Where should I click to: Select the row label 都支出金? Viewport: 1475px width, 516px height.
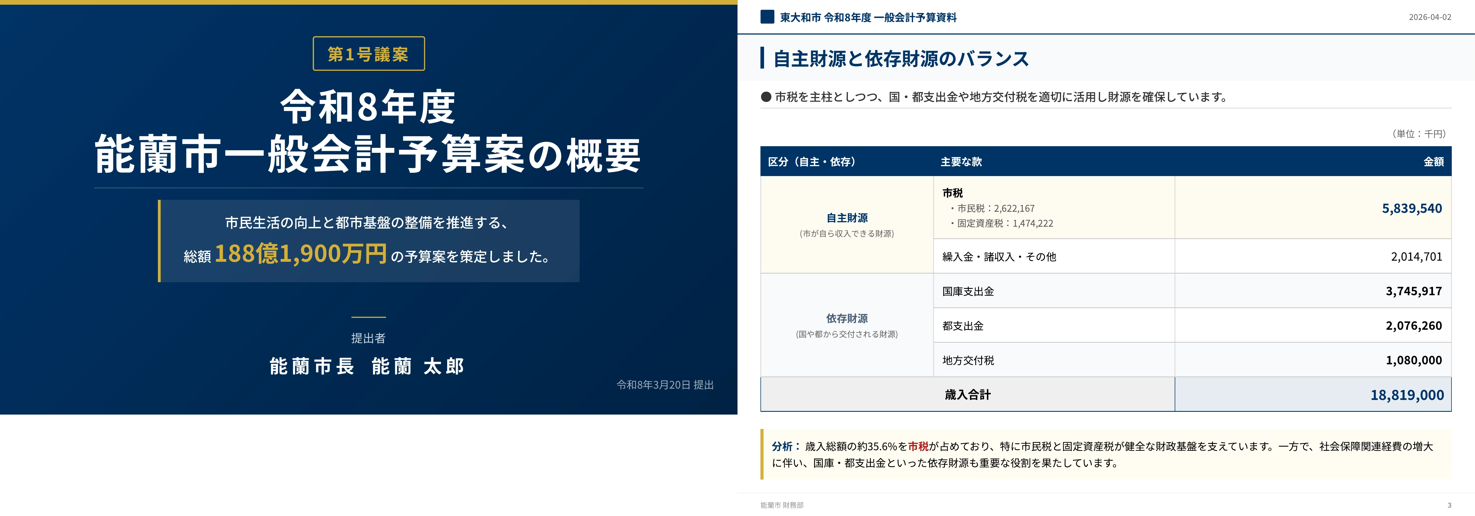coord(963,326)
